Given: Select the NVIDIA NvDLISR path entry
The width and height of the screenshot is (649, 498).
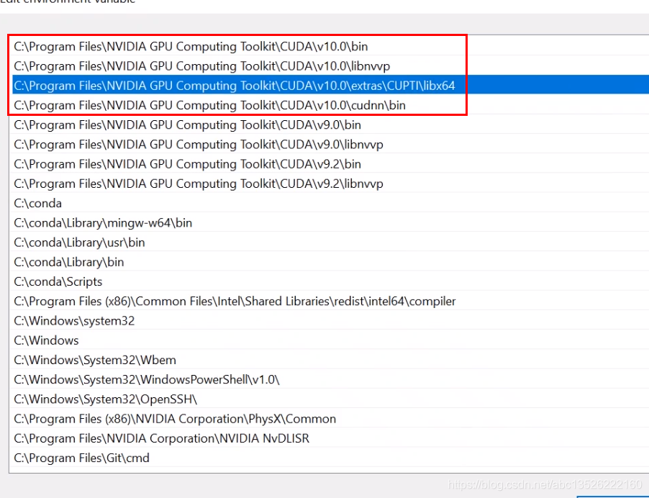Looking at the screenshot, I should click(330, 438).
